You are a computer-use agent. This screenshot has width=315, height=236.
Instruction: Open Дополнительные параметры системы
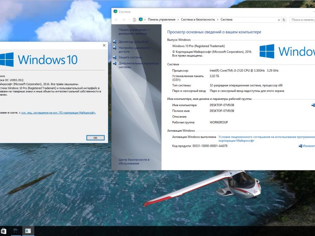pos(139,65)
